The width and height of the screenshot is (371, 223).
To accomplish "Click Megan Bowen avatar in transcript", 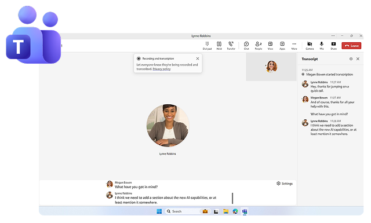I will point(305,99).
